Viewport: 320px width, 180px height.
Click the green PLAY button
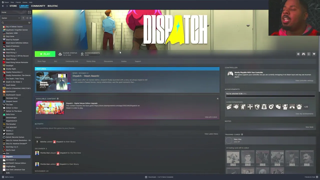pyautogui.click(x=45, y=54)
